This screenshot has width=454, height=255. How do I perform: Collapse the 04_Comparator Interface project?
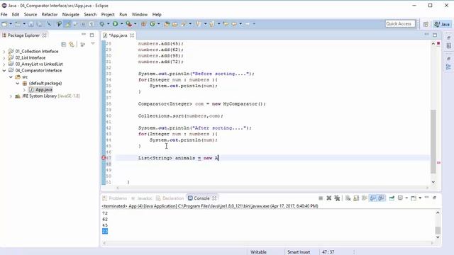tap(4, 71)
